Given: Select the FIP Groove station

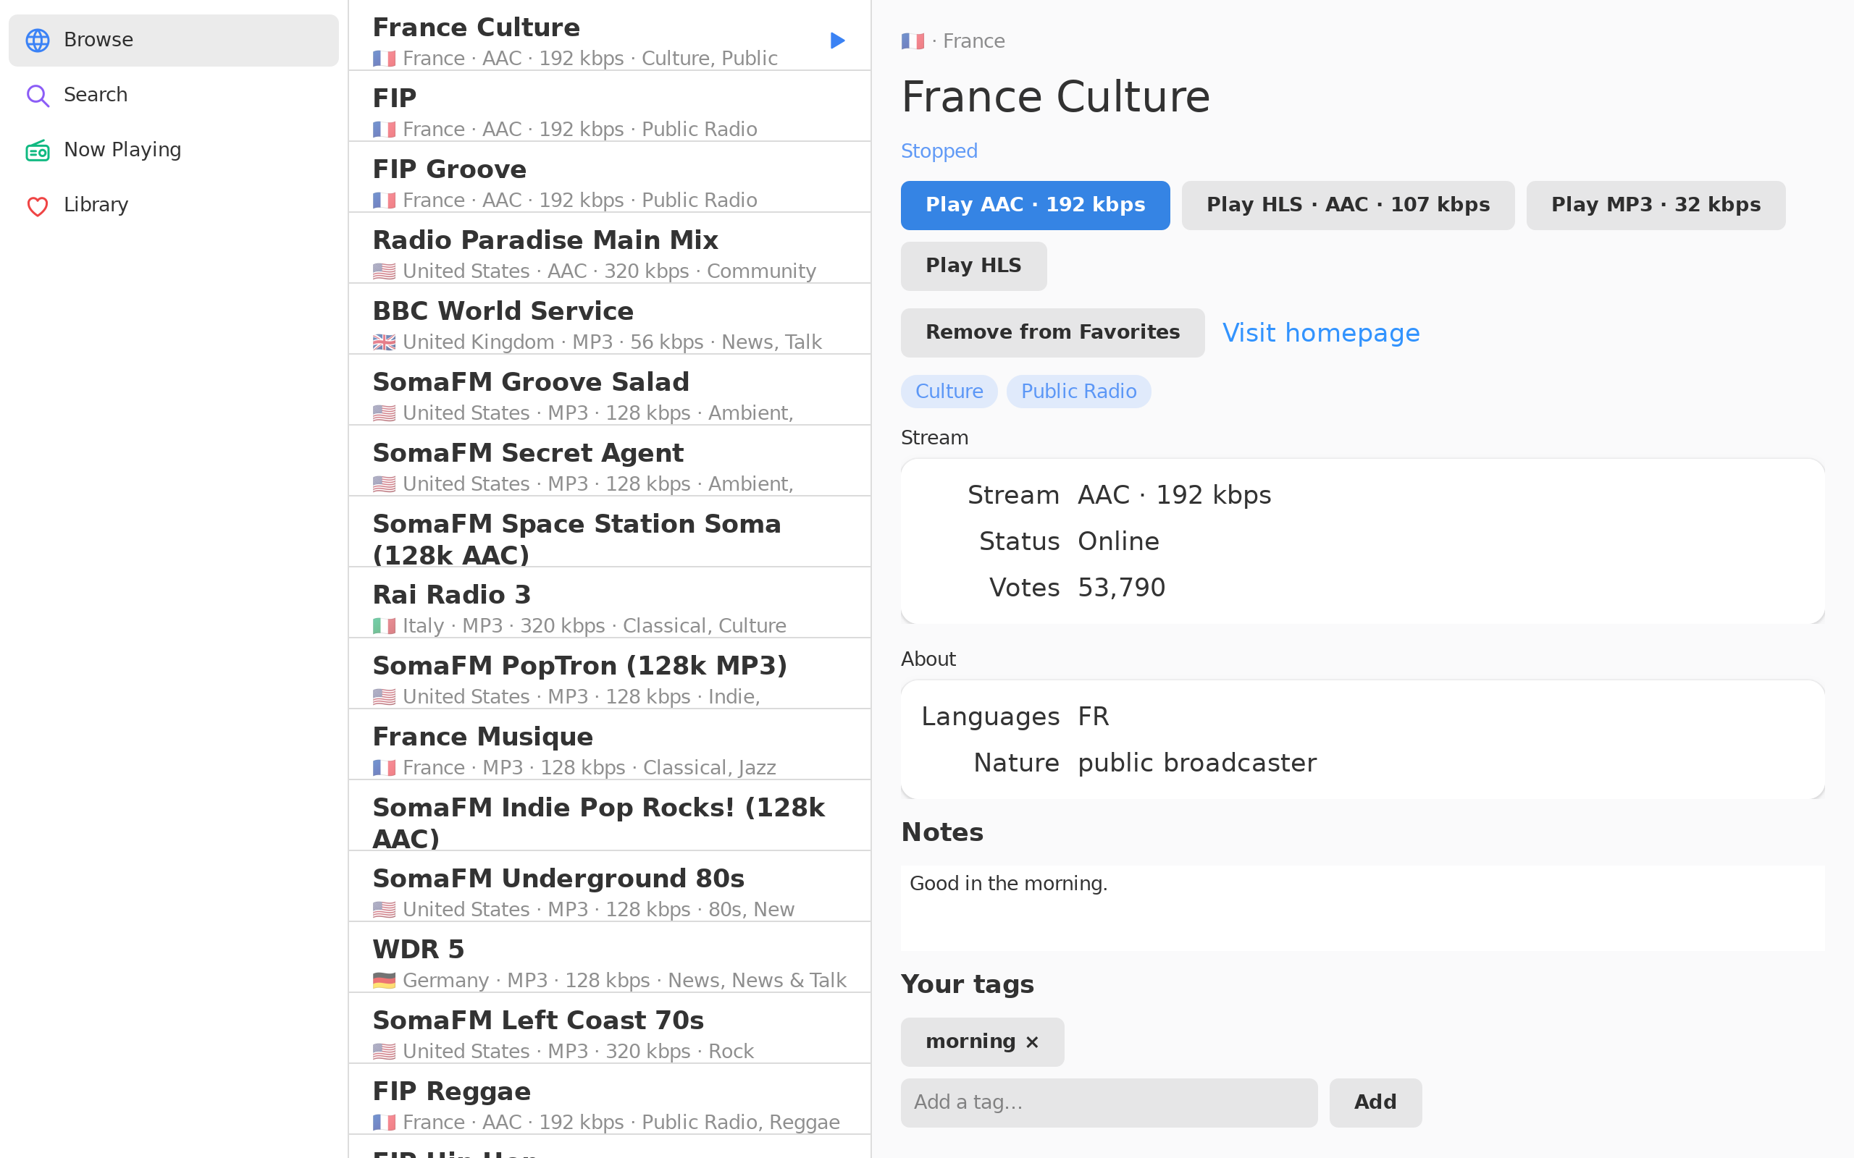Looking at the screenshot, I should tap(610, 178).
